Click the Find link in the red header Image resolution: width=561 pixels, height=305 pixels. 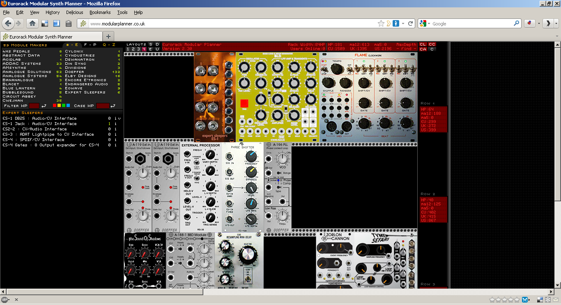coord(406,49)
